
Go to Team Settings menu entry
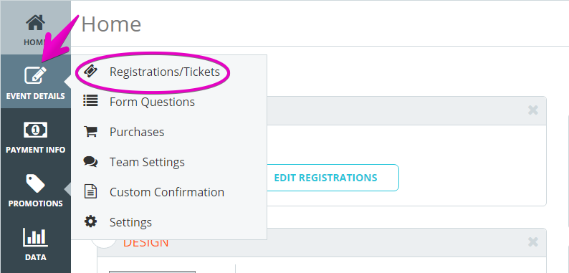tap(147, 162)
